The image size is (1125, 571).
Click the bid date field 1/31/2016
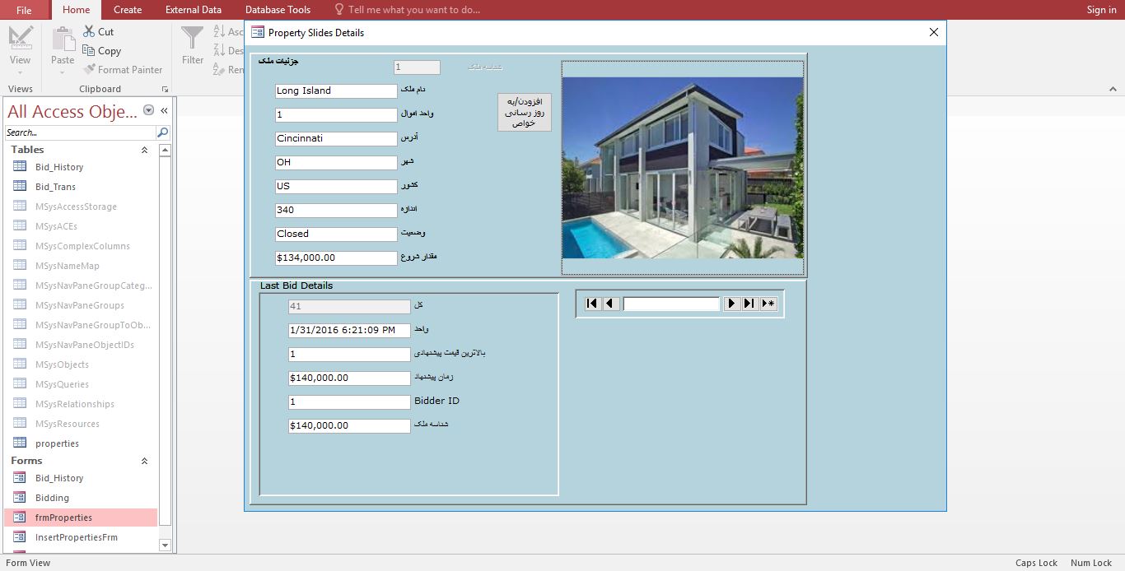coord(349,331)
